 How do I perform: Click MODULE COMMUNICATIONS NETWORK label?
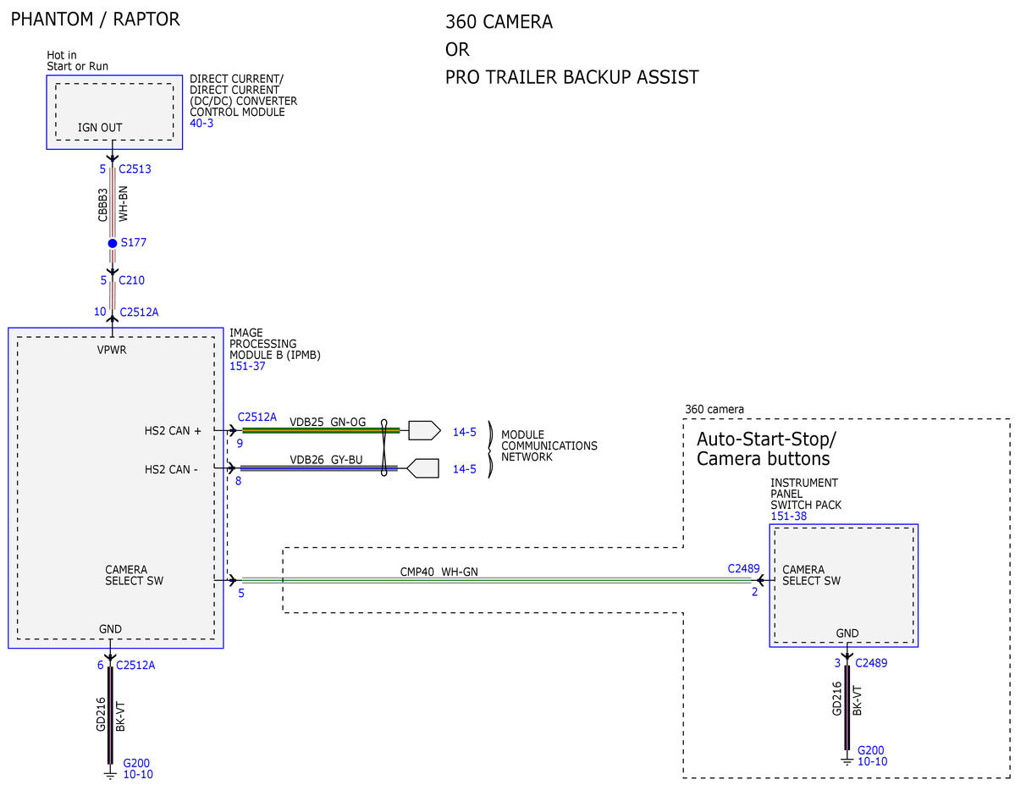(x=549, y=445)
